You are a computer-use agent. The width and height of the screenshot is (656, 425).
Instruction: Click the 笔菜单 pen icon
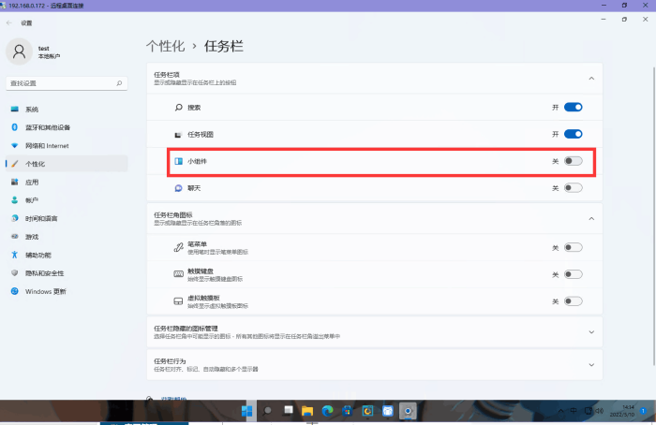pos(178,247)
